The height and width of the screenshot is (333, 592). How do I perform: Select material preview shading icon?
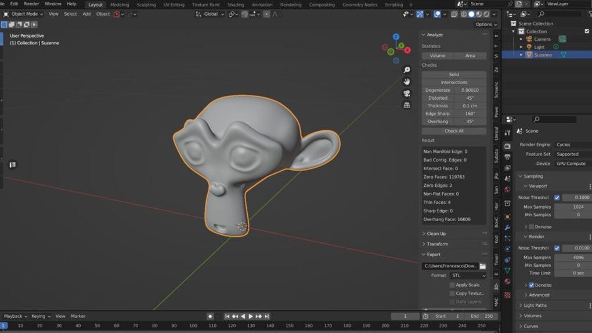coord(479,15)
